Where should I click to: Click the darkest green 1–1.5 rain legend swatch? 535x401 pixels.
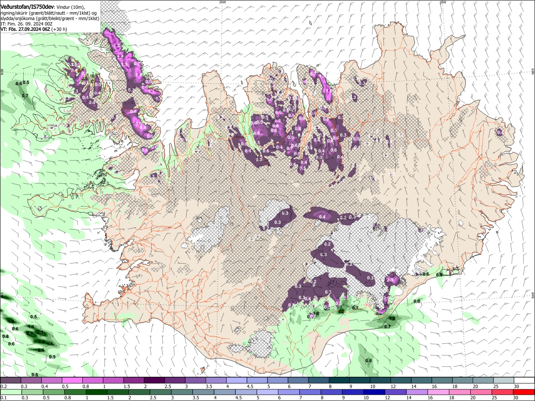click(96, 392)
